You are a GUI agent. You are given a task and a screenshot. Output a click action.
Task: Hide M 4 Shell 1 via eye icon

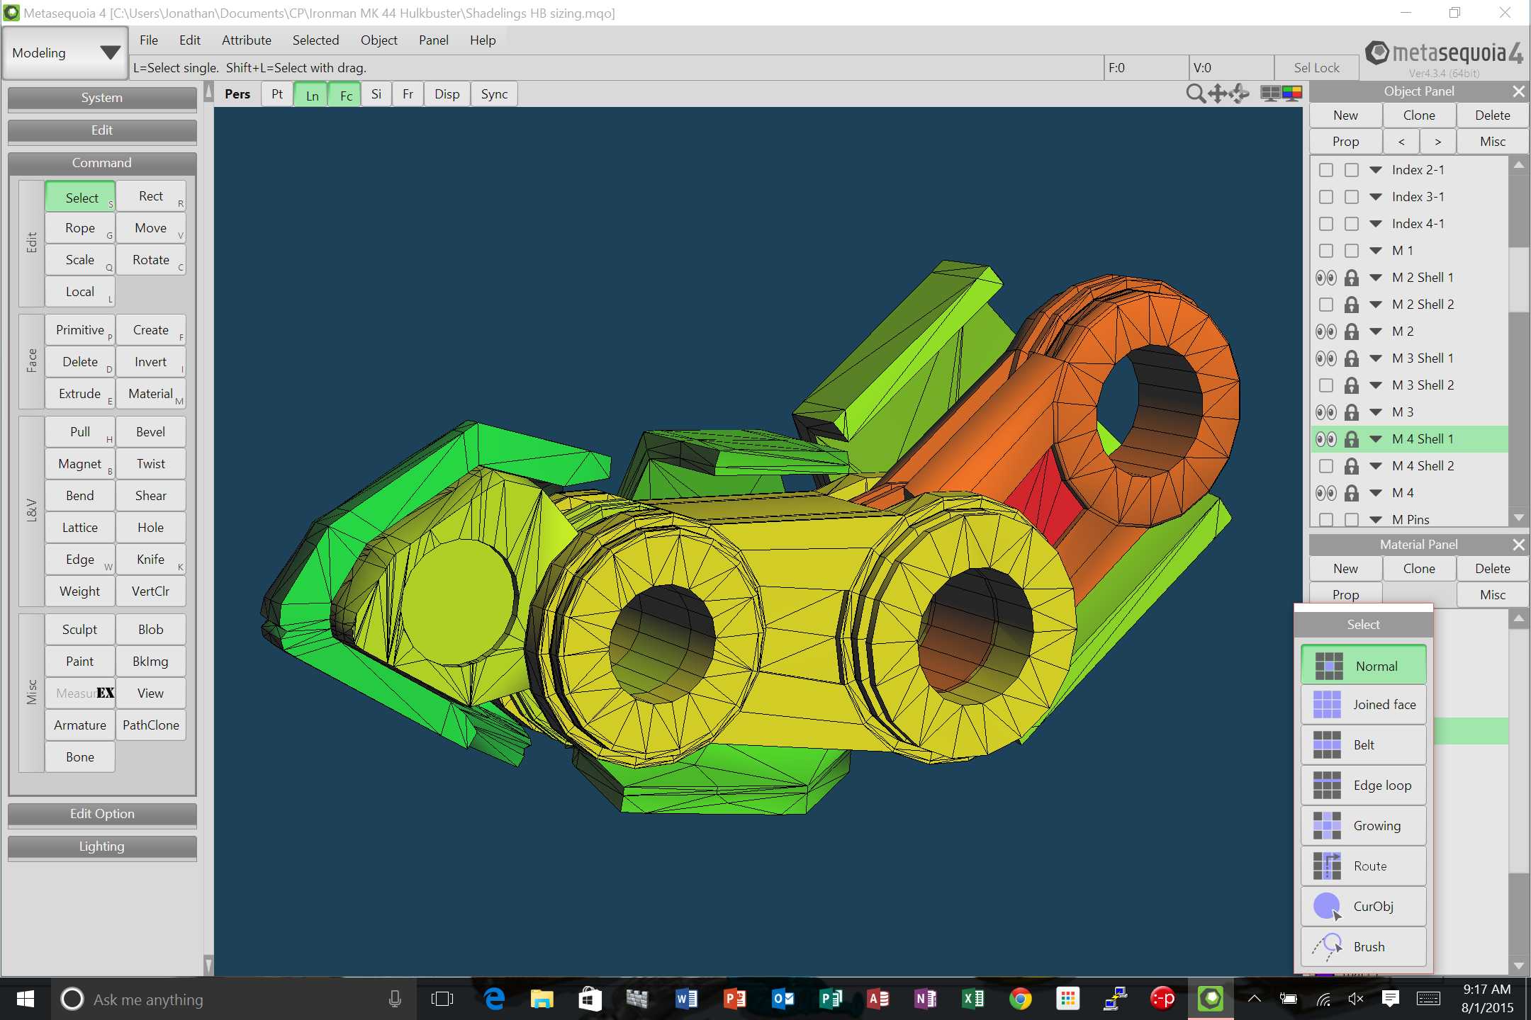point(1326,439)
